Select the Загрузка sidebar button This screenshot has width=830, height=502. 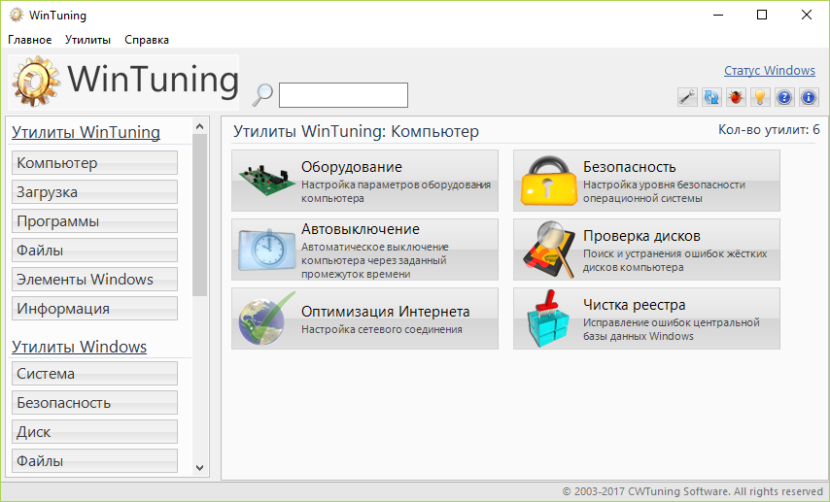pos(94,192)
